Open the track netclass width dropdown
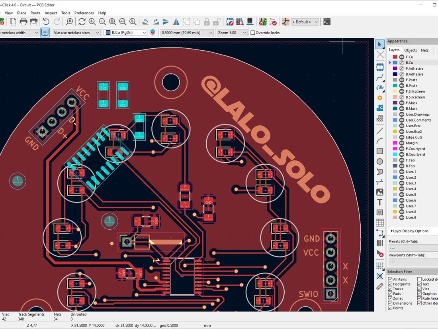This screenshot has width=438, height=329. click(19, 33)
